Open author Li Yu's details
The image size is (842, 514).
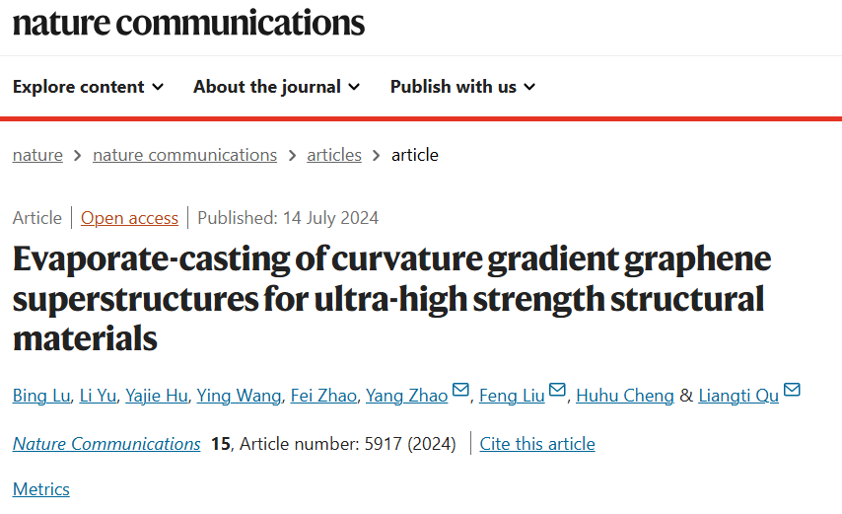(x=98, y=396)
